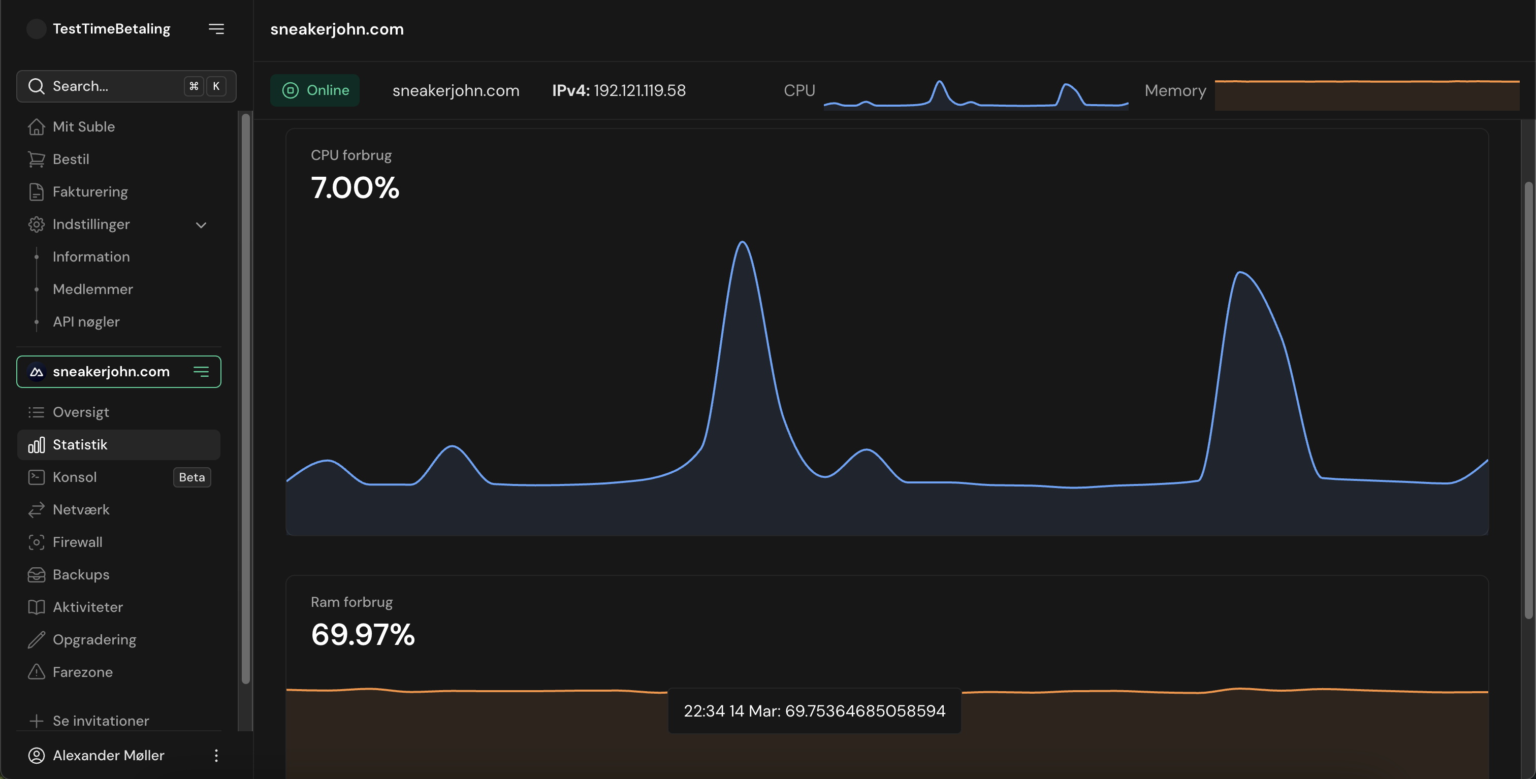This screenshot has height=779, width=1536.
Task: Click Se invitationer link
Action: 100,721
